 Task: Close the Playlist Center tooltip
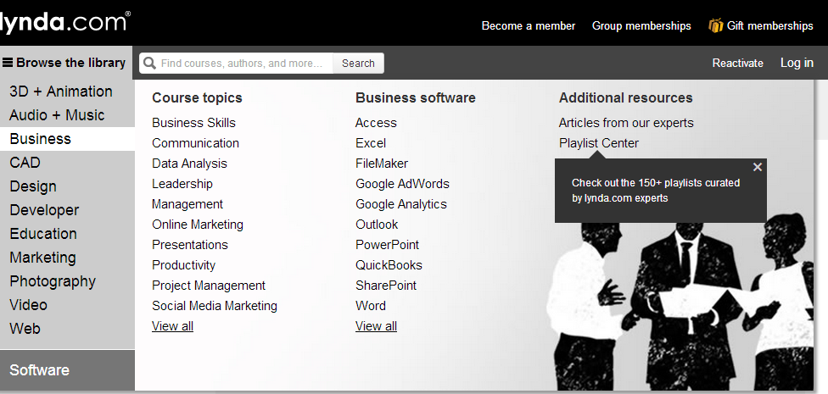(758, 167)
